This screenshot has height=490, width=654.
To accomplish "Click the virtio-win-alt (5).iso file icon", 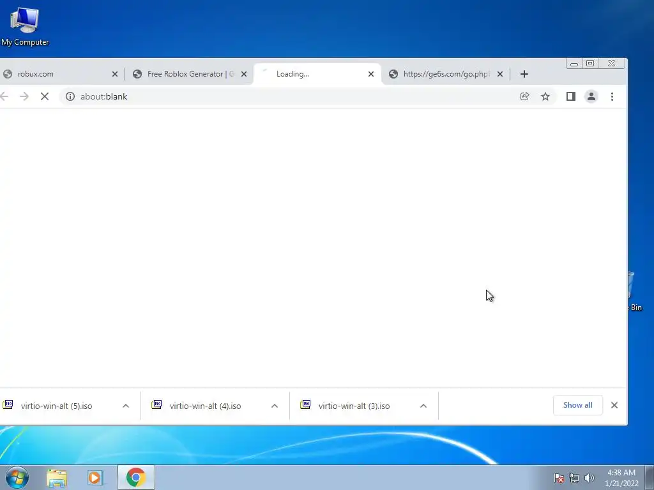I will (8, 404).
